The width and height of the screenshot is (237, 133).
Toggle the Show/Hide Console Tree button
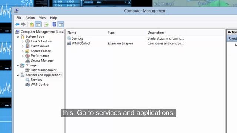click(38, 24)
